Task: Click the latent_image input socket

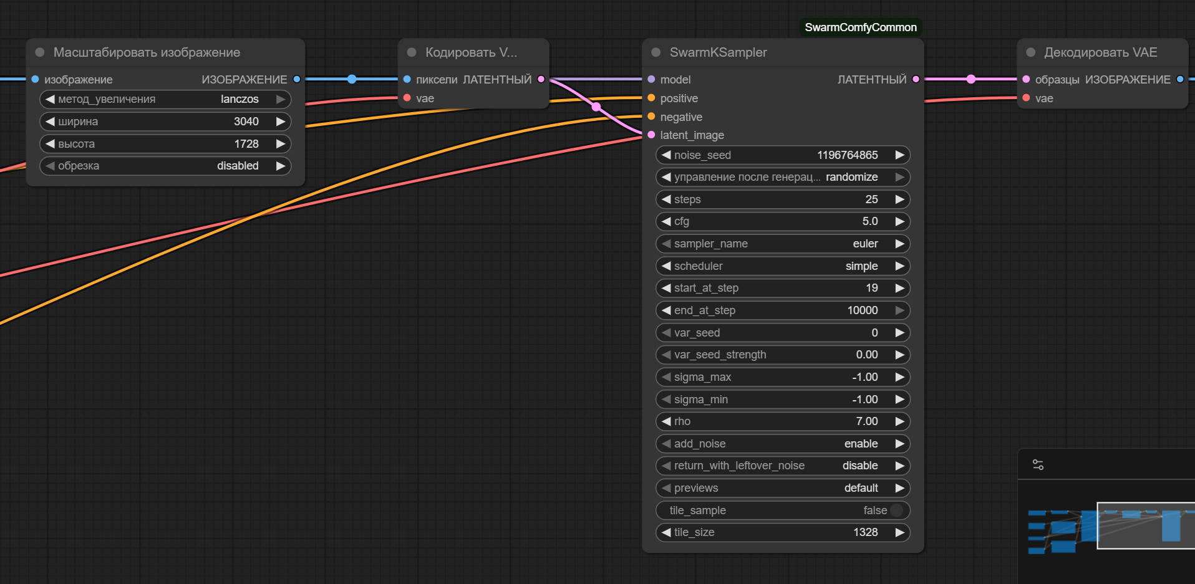Action: (x=651, y=135)
